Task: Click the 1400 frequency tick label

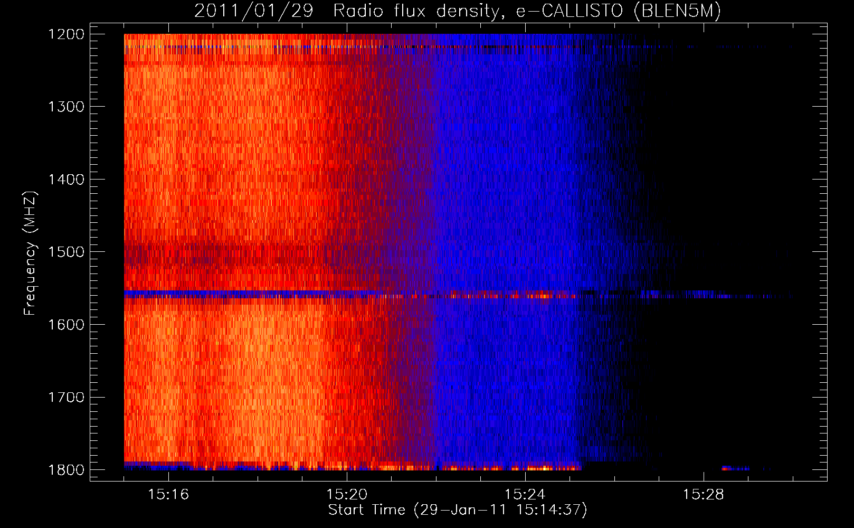Action: (66, 180)
